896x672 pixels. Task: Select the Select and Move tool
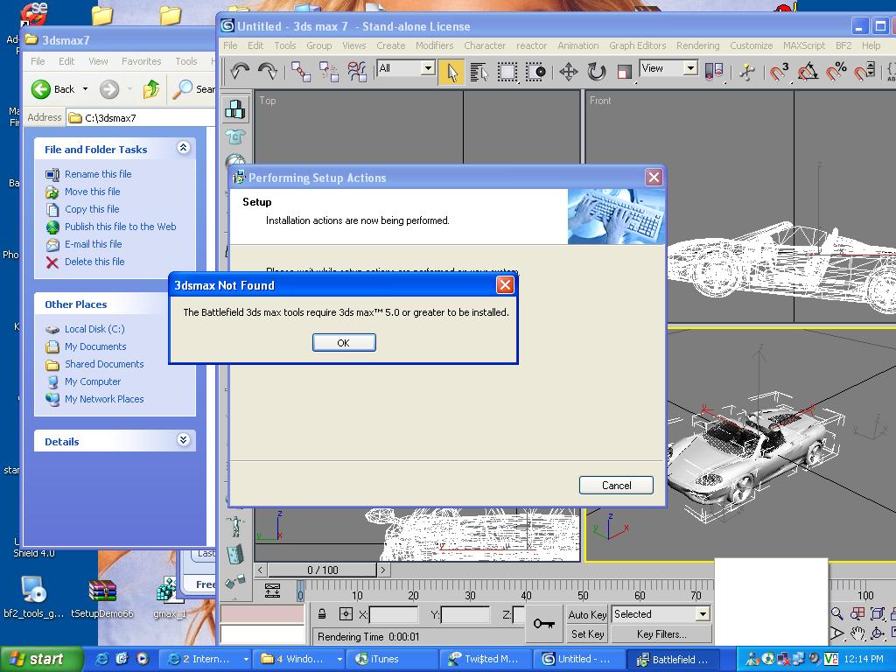click(x=569, y=72)
